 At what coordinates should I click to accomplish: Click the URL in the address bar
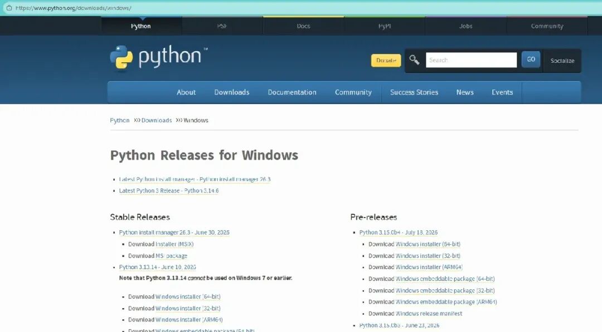click(x=74, y=8)
